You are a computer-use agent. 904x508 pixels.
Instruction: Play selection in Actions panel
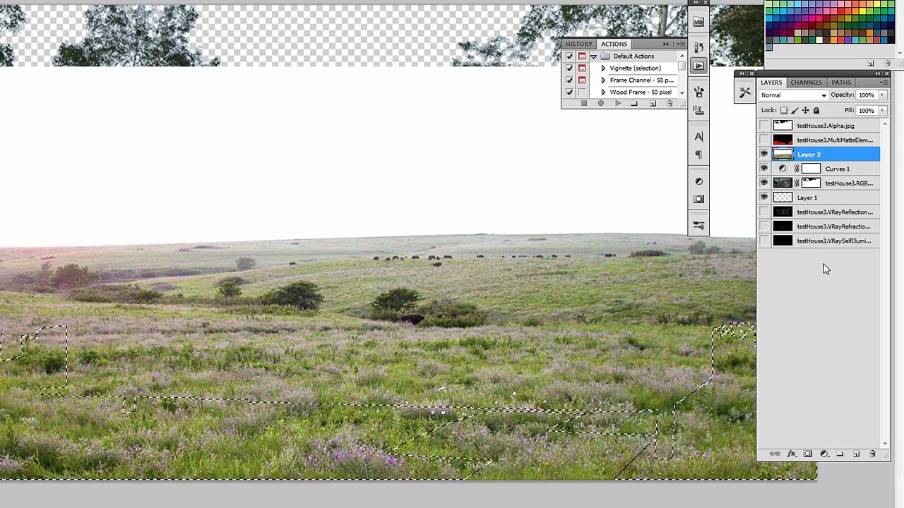pyautogui.click(x=618, y=104)
